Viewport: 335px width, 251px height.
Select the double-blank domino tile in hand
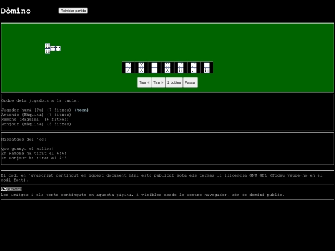pos(154,68)
